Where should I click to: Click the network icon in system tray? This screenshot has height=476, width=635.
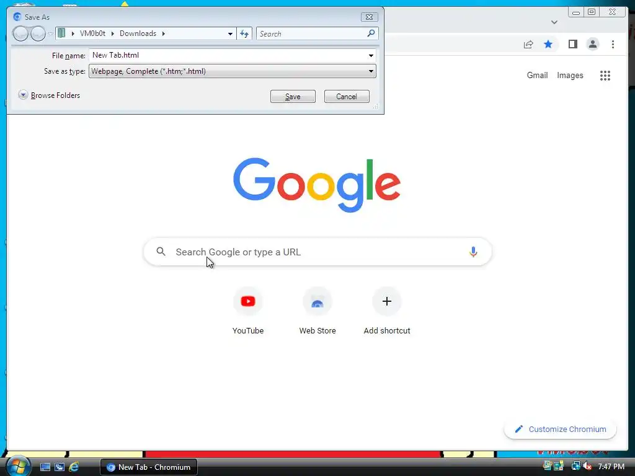(575, 466)
